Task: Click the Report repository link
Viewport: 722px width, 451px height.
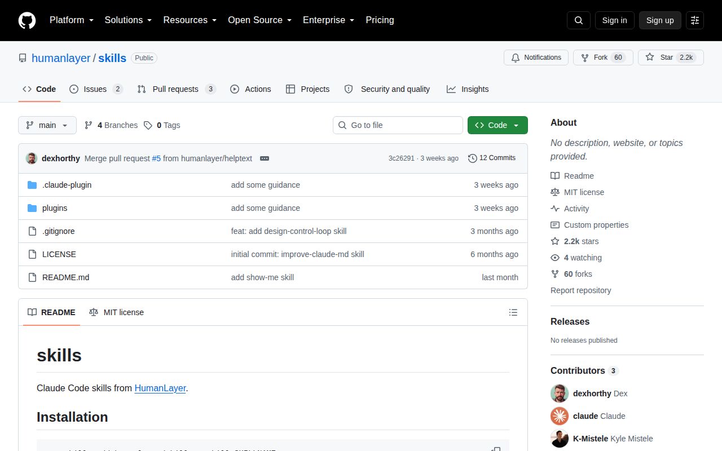Action: (x=581, y=290)
